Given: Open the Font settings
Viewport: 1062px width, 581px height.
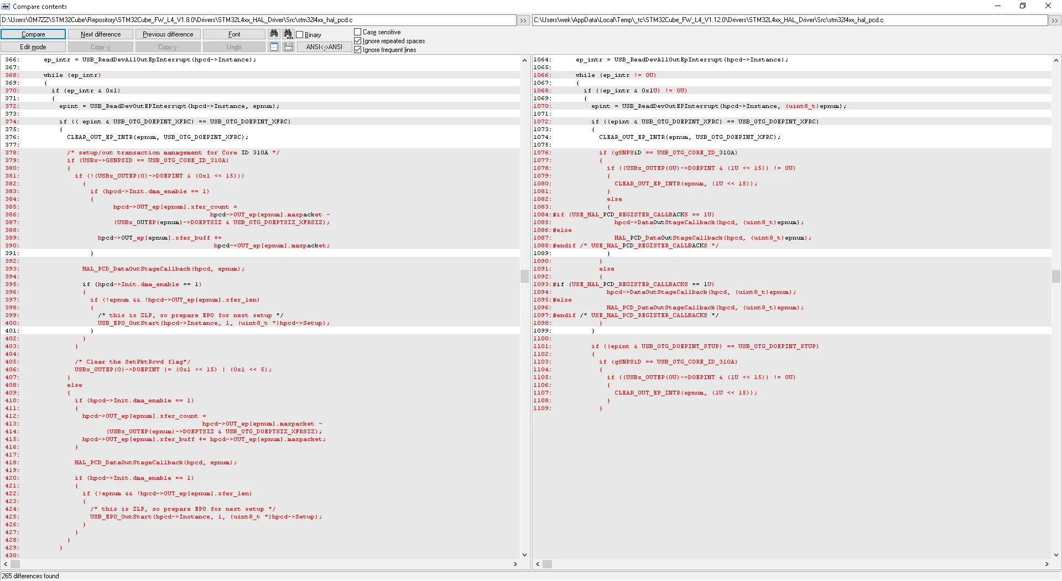Looking at the screenshot, I should 235,34.
